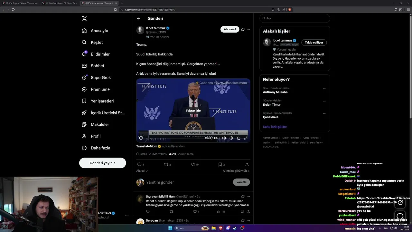
Task: Open Hizmet Şartları footer link
Action: [x=270, y=138]
